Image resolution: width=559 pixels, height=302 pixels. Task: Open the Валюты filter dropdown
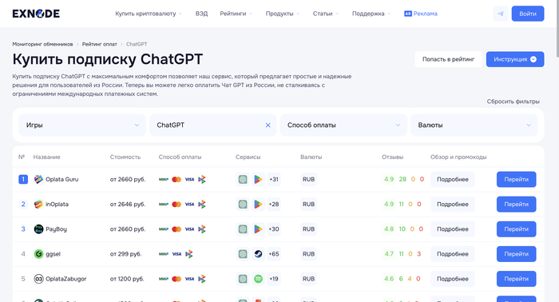[x=474, y=125]
